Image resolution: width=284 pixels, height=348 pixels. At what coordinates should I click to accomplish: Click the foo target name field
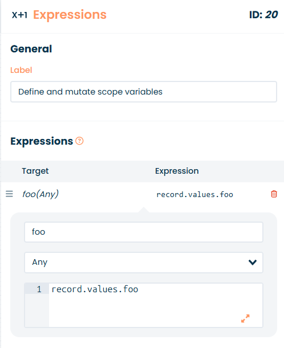[x=144, y=232]
